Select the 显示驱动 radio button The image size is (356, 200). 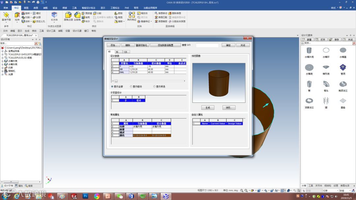coord(131,87)
